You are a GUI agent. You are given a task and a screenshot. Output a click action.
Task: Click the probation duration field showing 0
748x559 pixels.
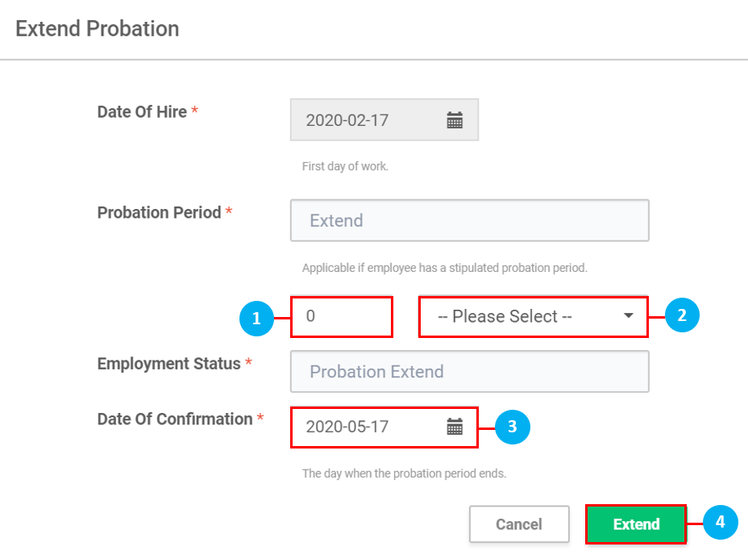click(342, 316)
